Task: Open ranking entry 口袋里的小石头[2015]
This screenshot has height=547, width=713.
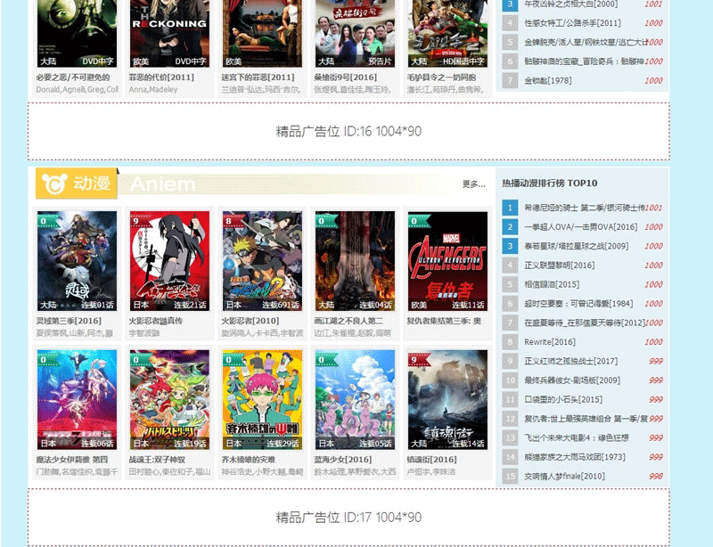Action: (x=563, y=399)
